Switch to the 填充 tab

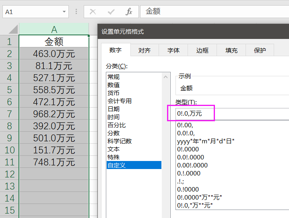[x=231, y=50]
